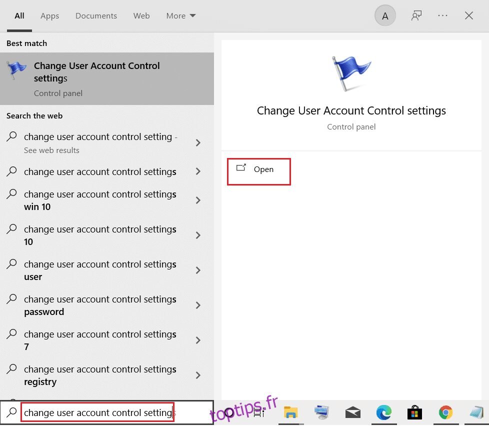Open the Notepad icon on the taskbar
Viewport: 489px width, 426px height.
(476, 412)
